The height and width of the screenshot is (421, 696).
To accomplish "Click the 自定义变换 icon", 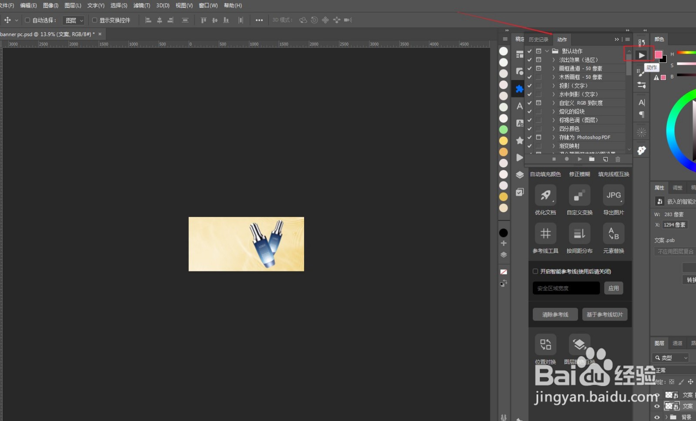I will point(579,195).
